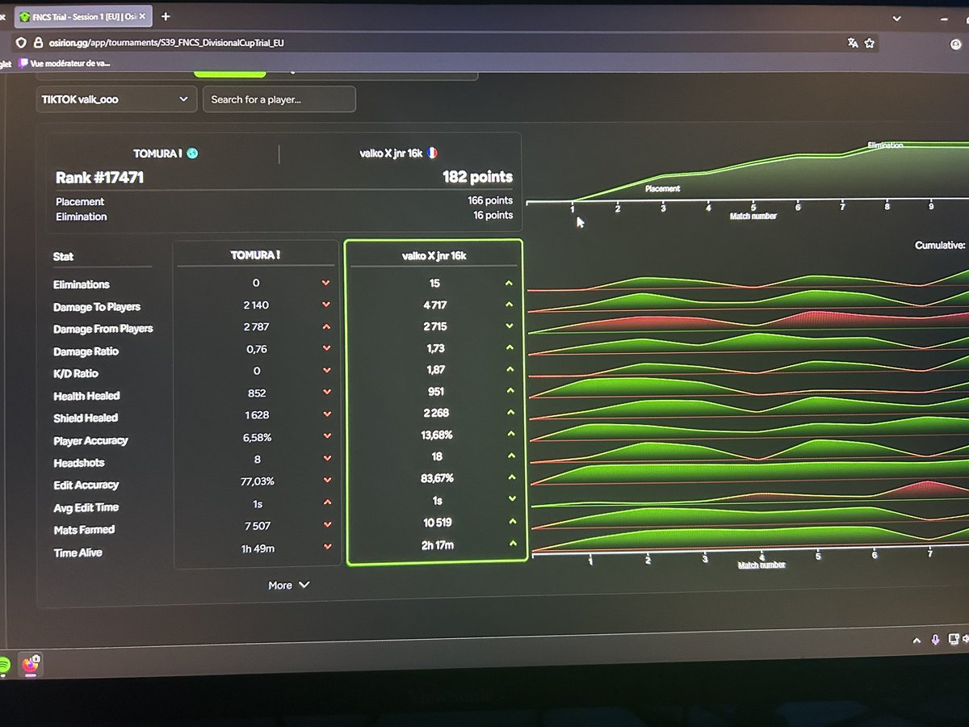Screen dimensions: 969x727
Task: Click the Search for a player field
Action: coord(279,99)
